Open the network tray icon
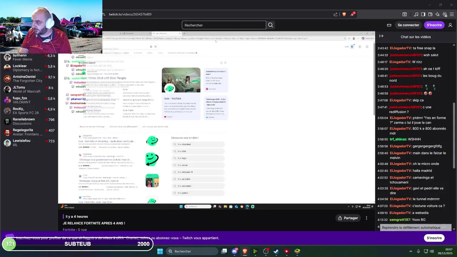 pyautogui.click(x=426, y=251)
